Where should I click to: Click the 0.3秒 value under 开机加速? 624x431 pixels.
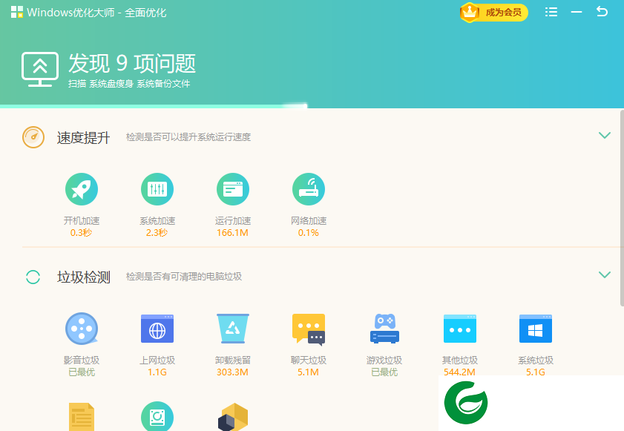81,233
